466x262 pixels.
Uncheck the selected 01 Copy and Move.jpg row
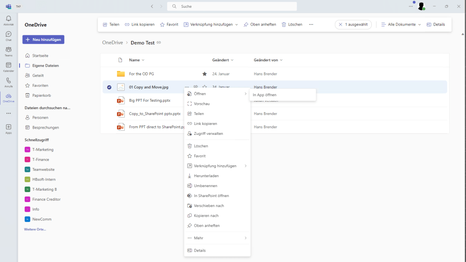point(109,87)
